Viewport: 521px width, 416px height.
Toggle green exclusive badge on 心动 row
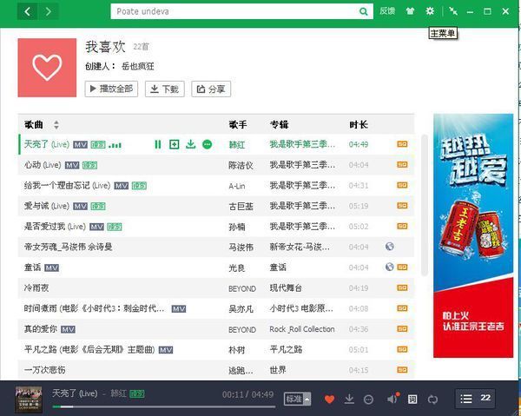coord(90,166)
